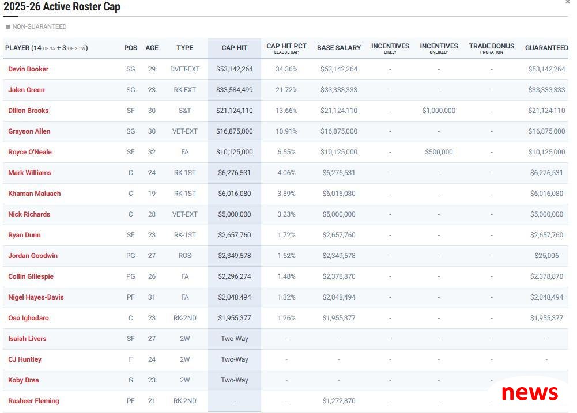Click Nick Richards' 3.23% cap percentage
The width and height of the screenshot is (577, 413).
286,214
